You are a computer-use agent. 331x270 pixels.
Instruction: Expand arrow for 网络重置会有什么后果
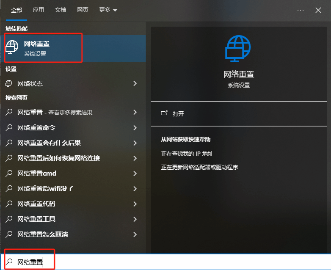pos(135,143)
